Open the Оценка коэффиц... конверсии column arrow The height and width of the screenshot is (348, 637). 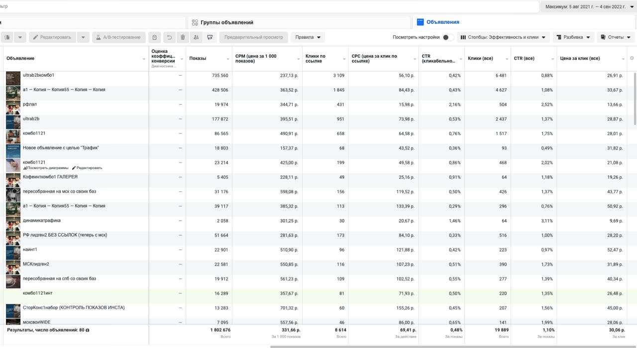(x=181, y=59)
